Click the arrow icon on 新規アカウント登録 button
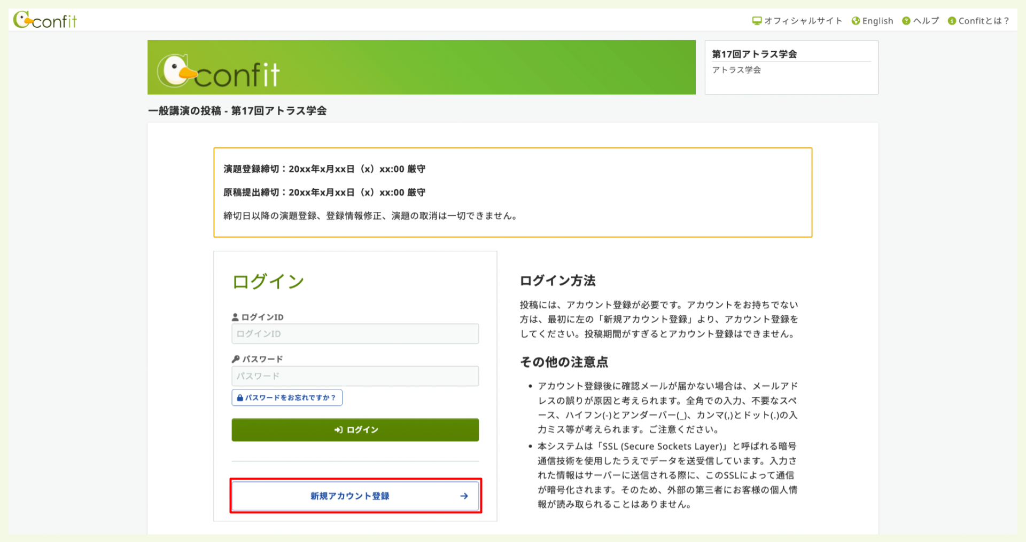The width and height of the screenshot is (1026, 542). (464, 496)
